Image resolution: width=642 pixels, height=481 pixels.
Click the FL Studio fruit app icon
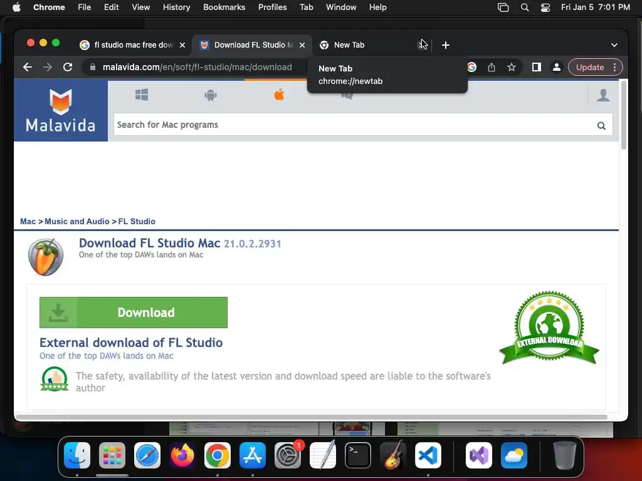pyautogui.click(x=45, y=257)
